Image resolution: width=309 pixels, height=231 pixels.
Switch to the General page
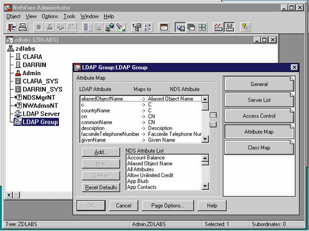click(259, 84)
